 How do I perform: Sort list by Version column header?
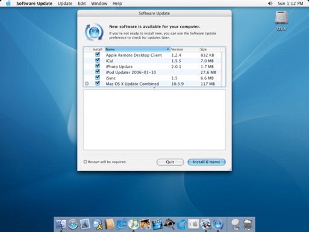185,49
